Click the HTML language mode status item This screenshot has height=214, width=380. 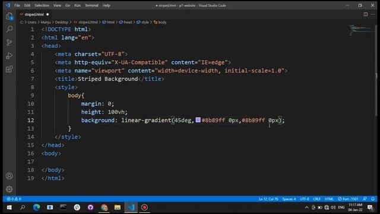point(329,199)
